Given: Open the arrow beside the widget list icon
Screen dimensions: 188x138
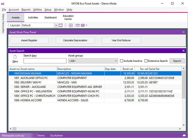Looking at the screenshot, I should pos(86,25).
